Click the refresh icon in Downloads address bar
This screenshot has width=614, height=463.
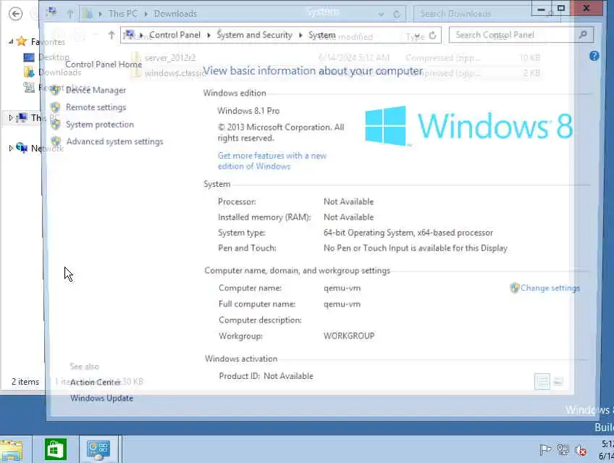397,14
